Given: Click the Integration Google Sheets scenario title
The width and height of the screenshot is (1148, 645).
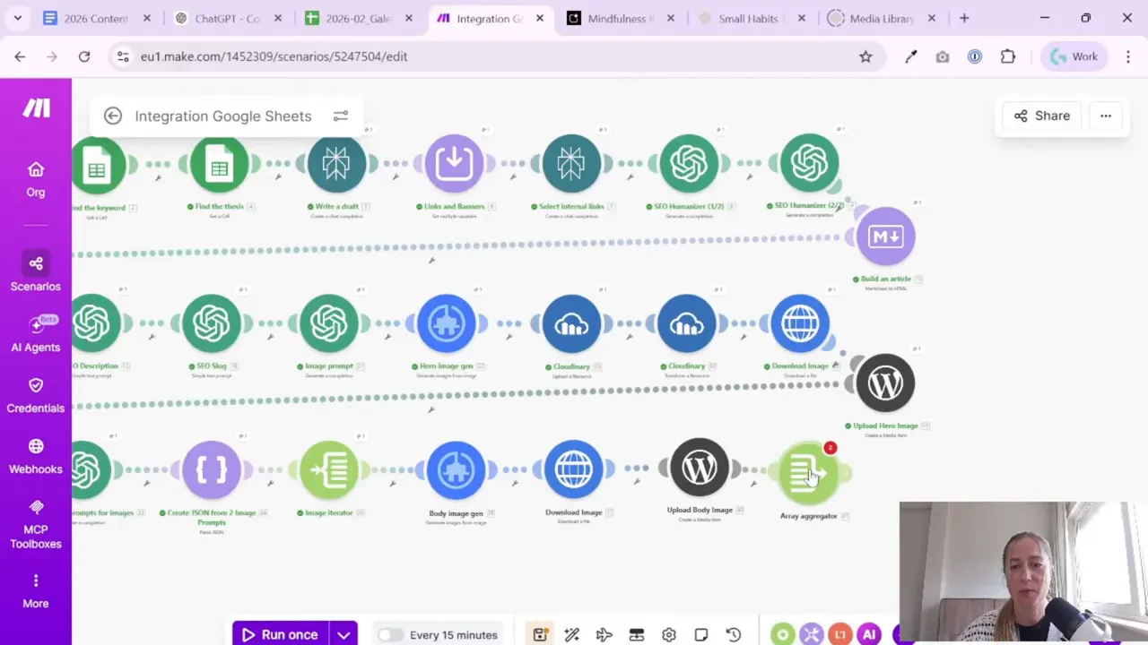Looking at the screenshot, I should [223, 116].
